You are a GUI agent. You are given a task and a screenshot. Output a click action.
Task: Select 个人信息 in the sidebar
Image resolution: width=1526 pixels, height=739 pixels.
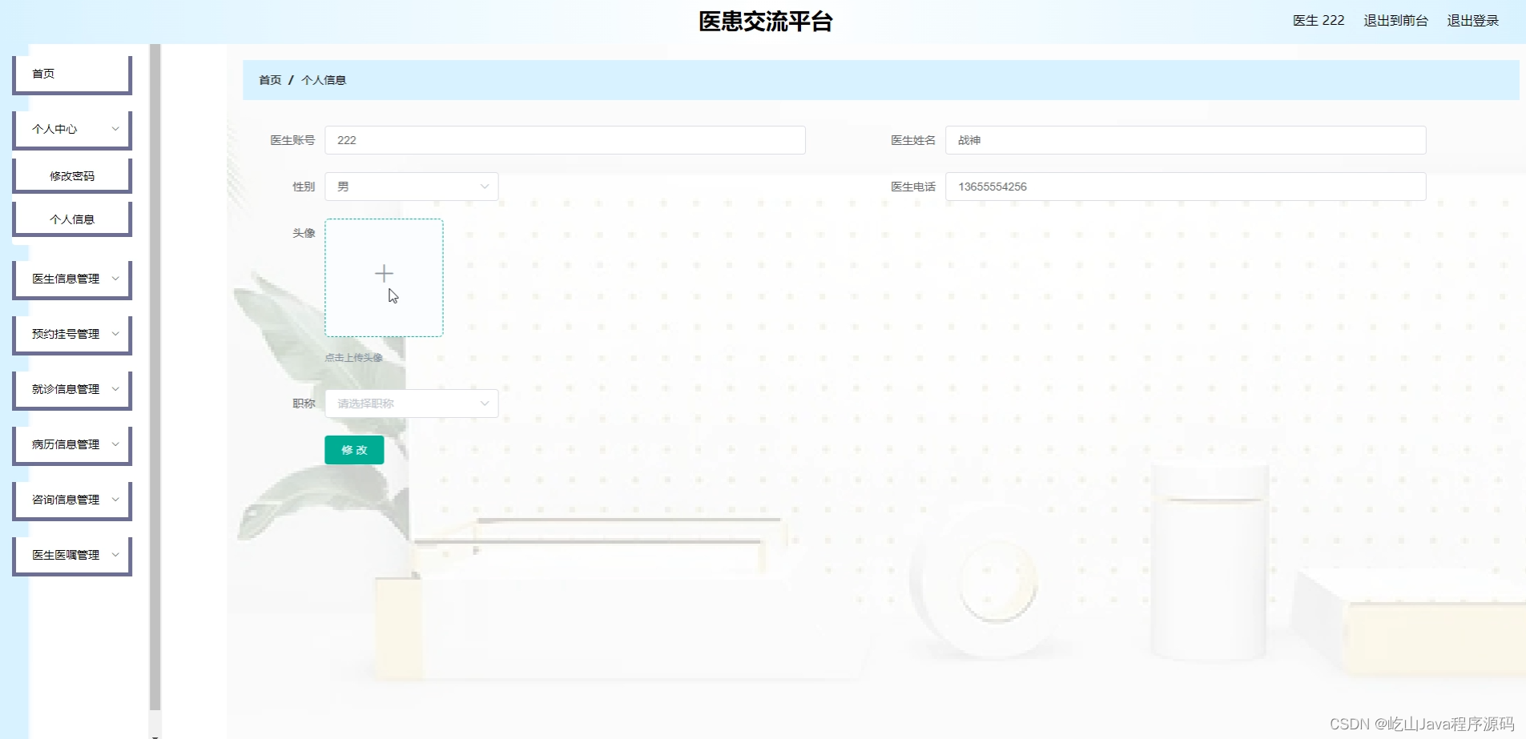[x=71, y=218]
